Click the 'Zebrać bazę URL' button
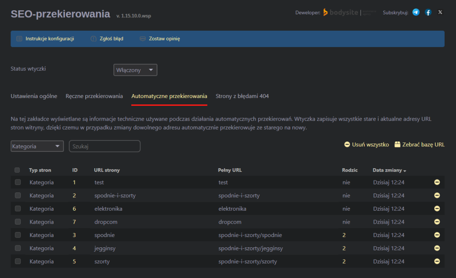456x278 pixels. 419,144
